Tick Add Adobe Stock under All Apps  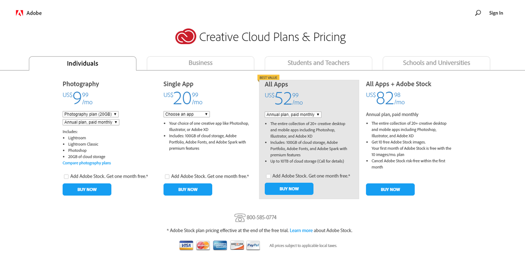pyautogui.click(x=268, y=176)
